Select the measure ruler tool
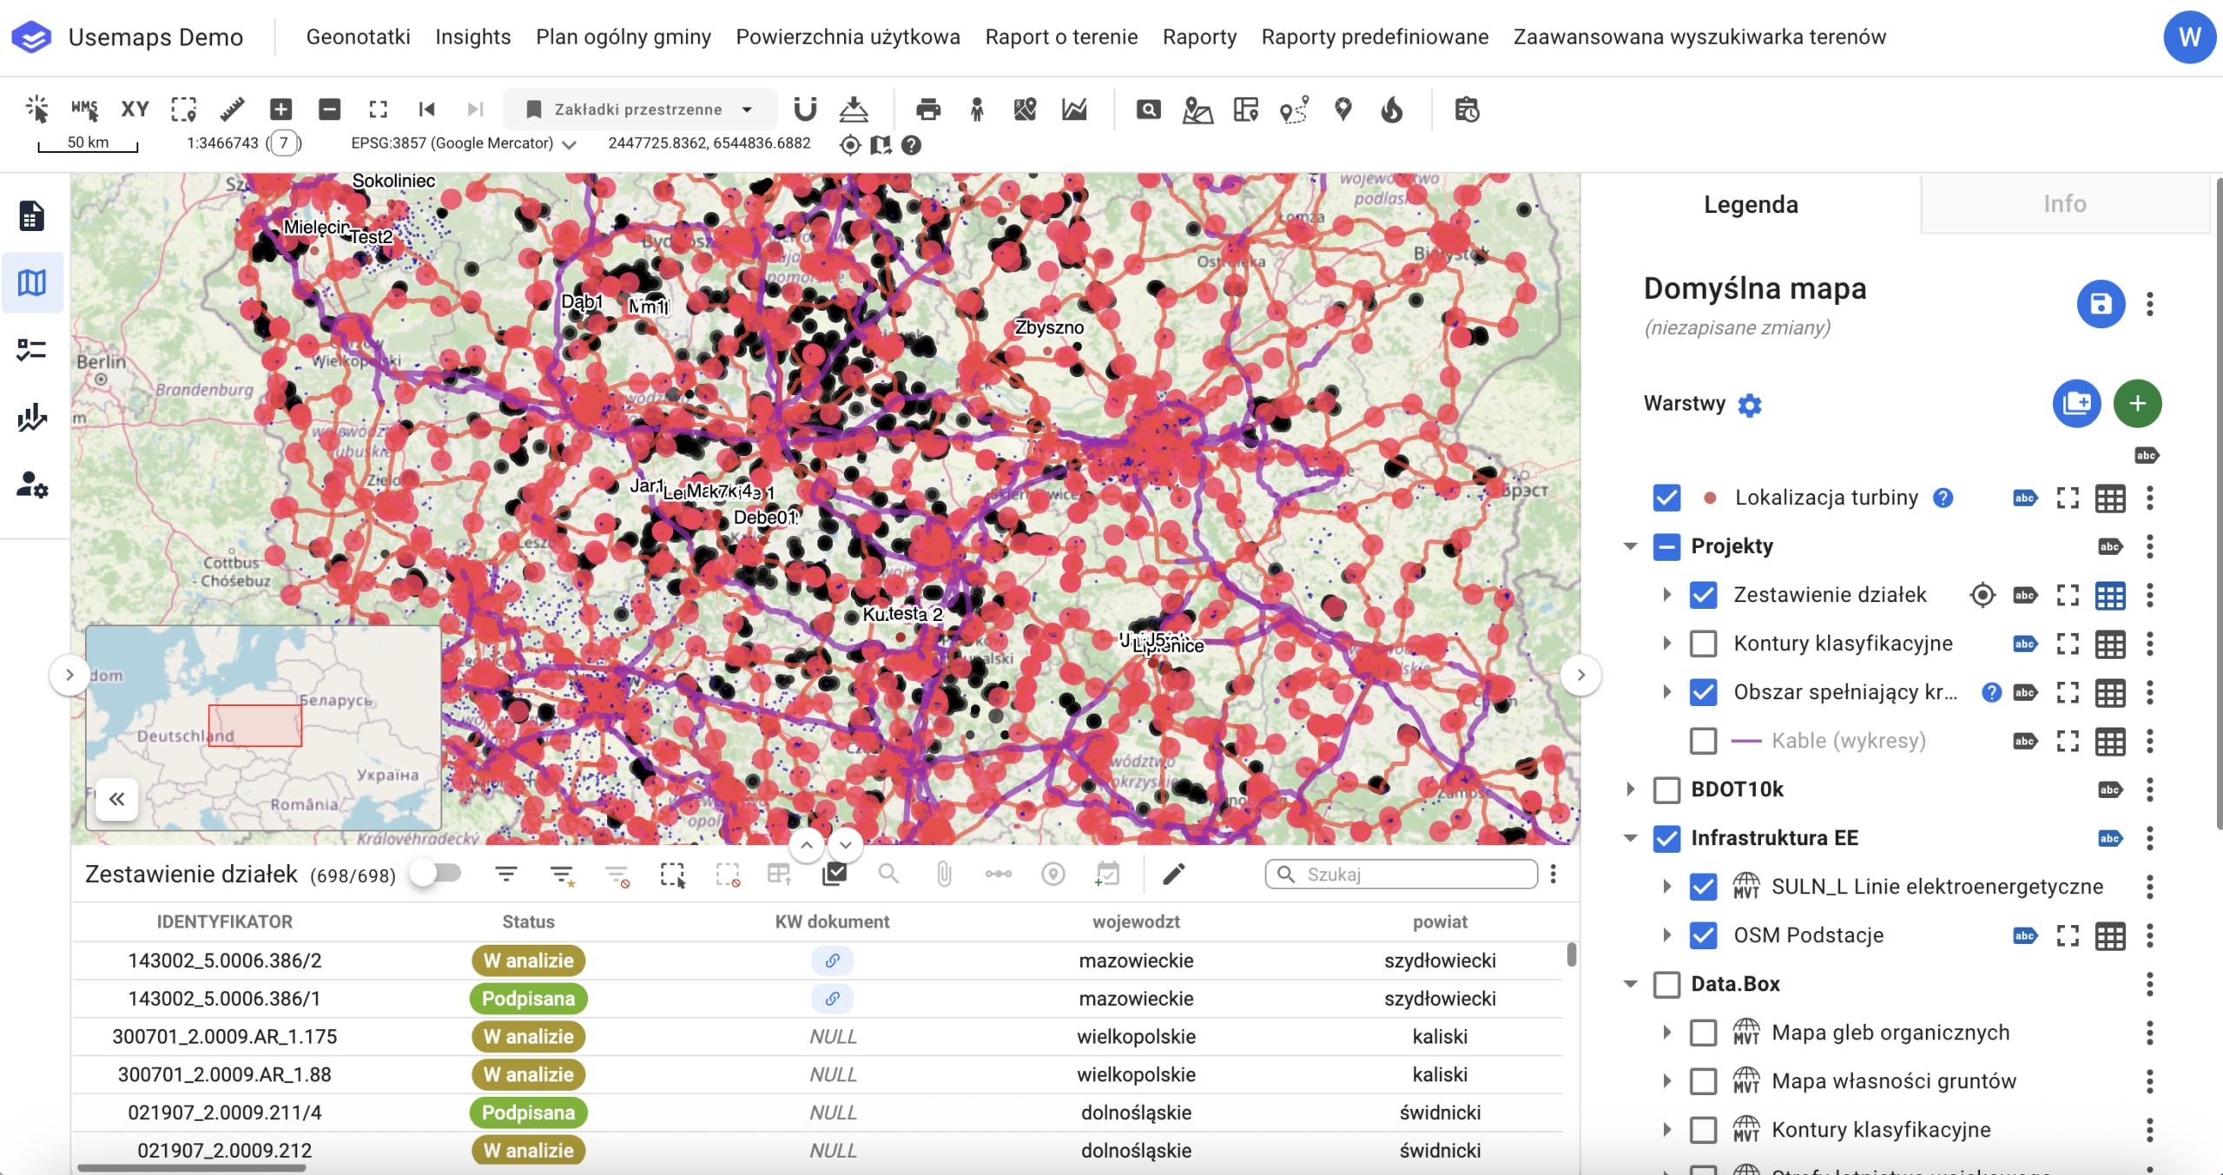2223x1175 pixels. coord(232,109)
